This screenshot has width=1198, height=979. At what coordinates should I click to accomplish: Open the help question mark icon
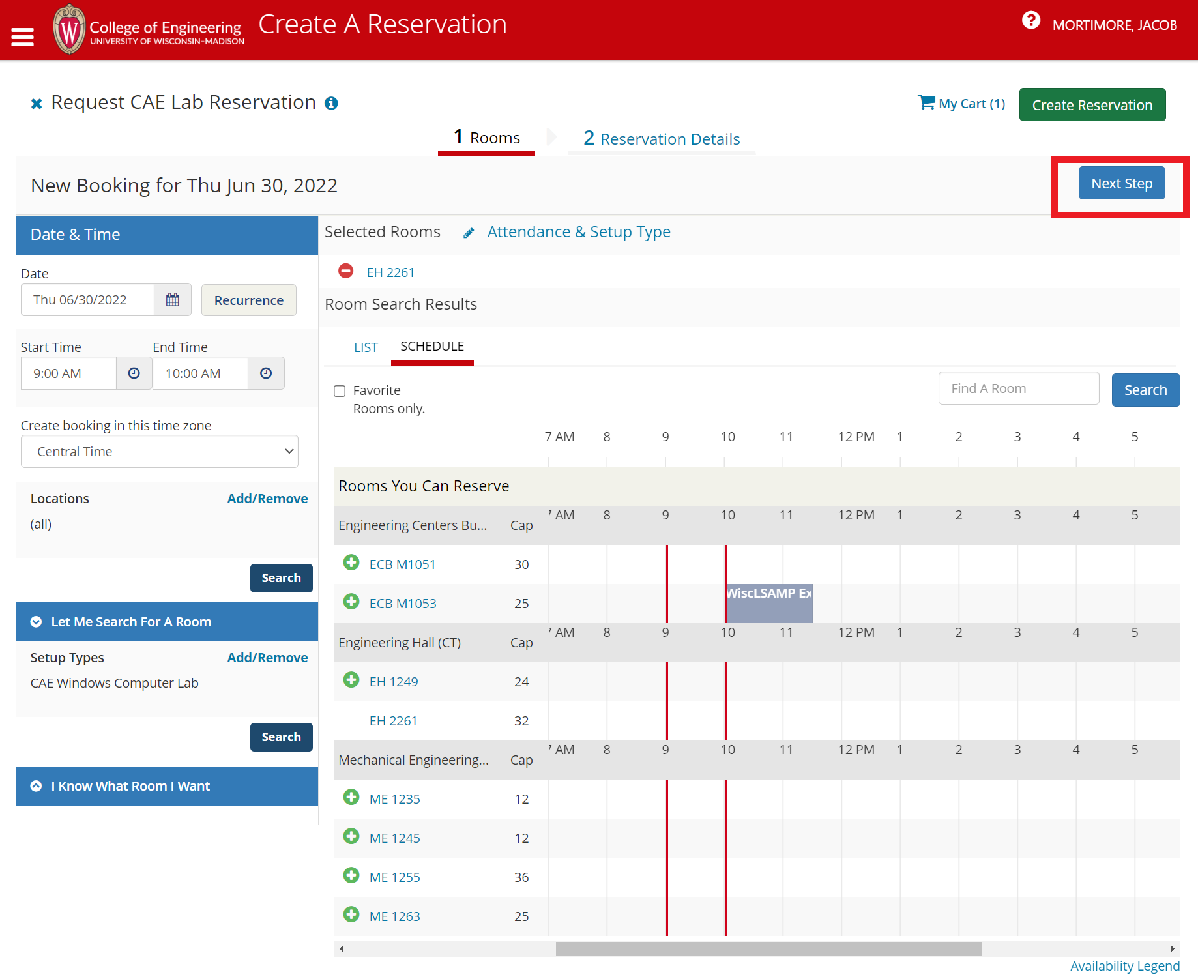pyautogui.click(x=1030, y=20)
